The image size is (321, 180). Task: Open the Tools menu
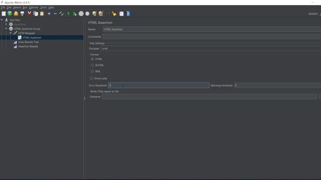tap(44, 7)
